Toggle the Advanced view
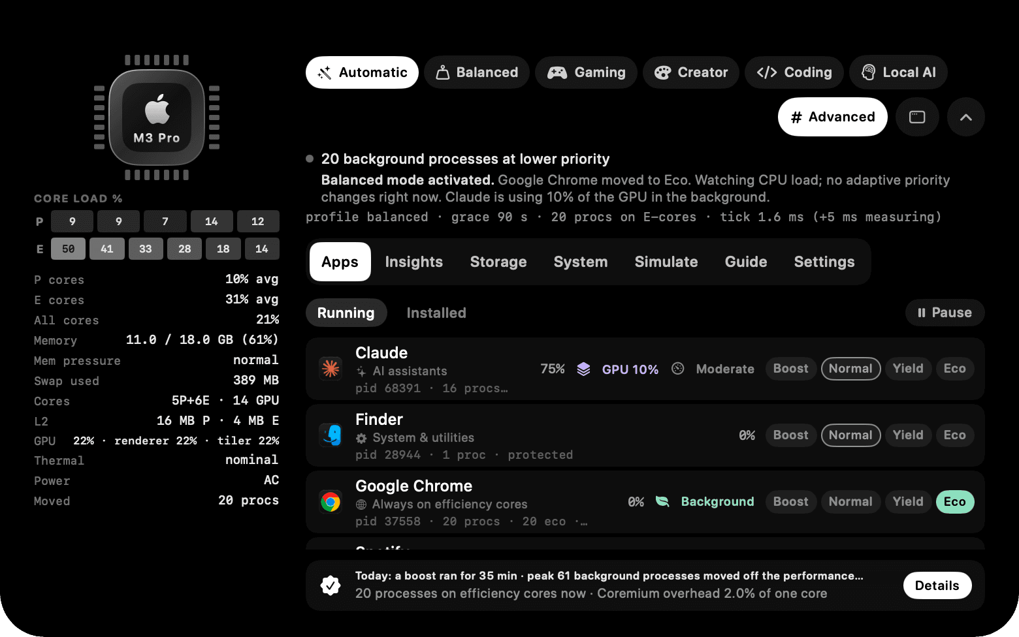This screenshot has height=637, width=1019. 833,117
